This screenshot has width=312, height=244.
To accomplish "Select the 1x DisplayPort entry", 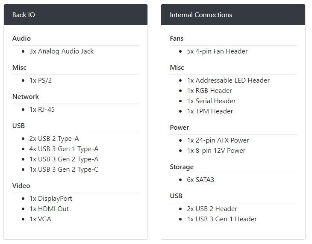I will (51, 199).
